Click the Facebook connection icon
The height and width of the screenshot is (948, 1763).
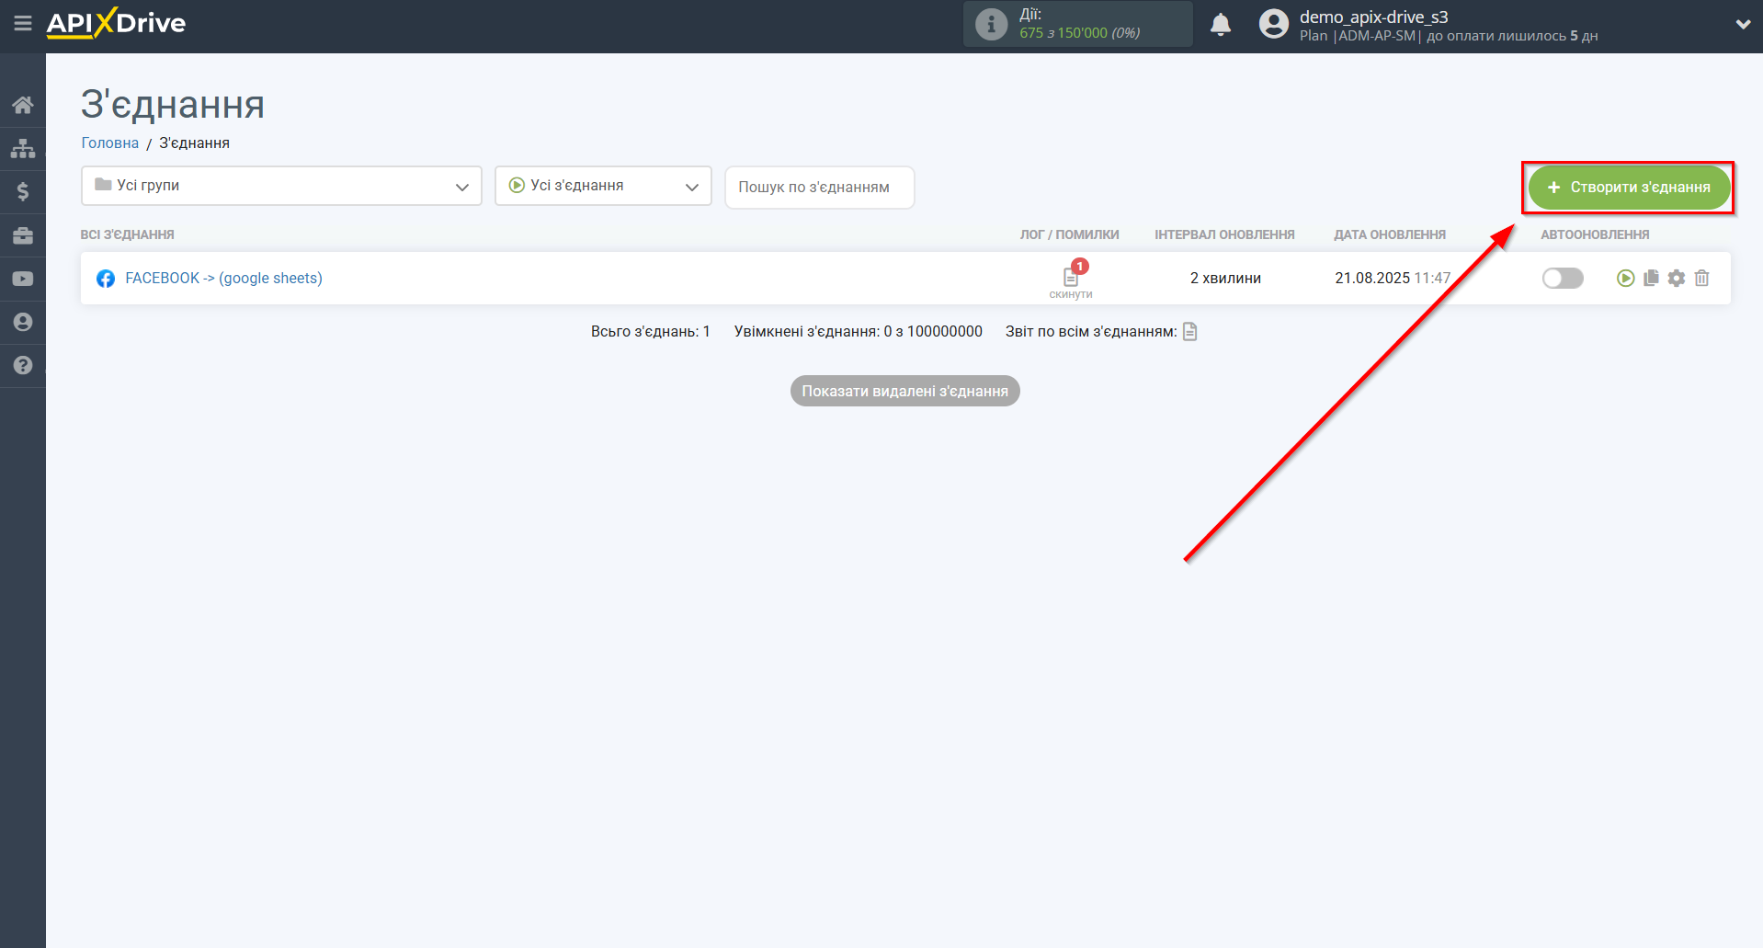point(106,279)
